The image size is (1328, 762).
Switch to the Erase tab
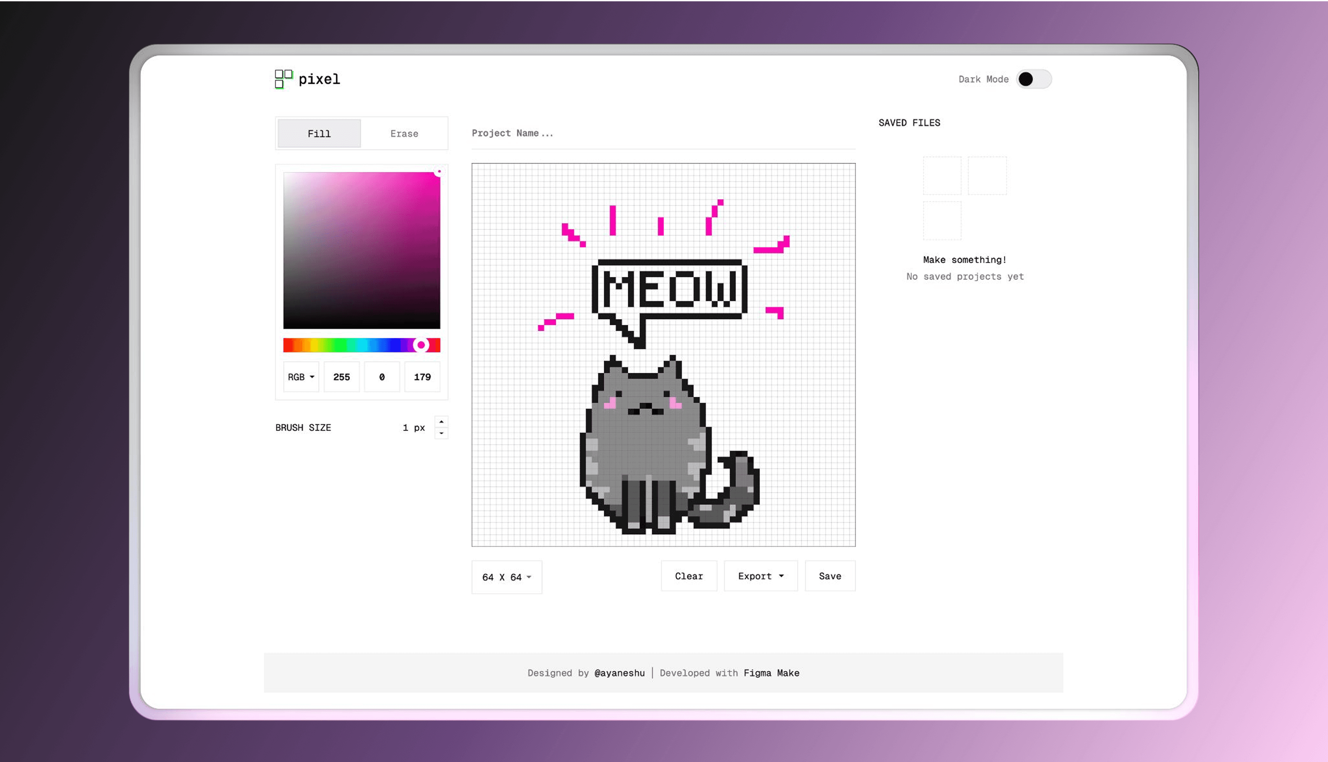point(404,133)
